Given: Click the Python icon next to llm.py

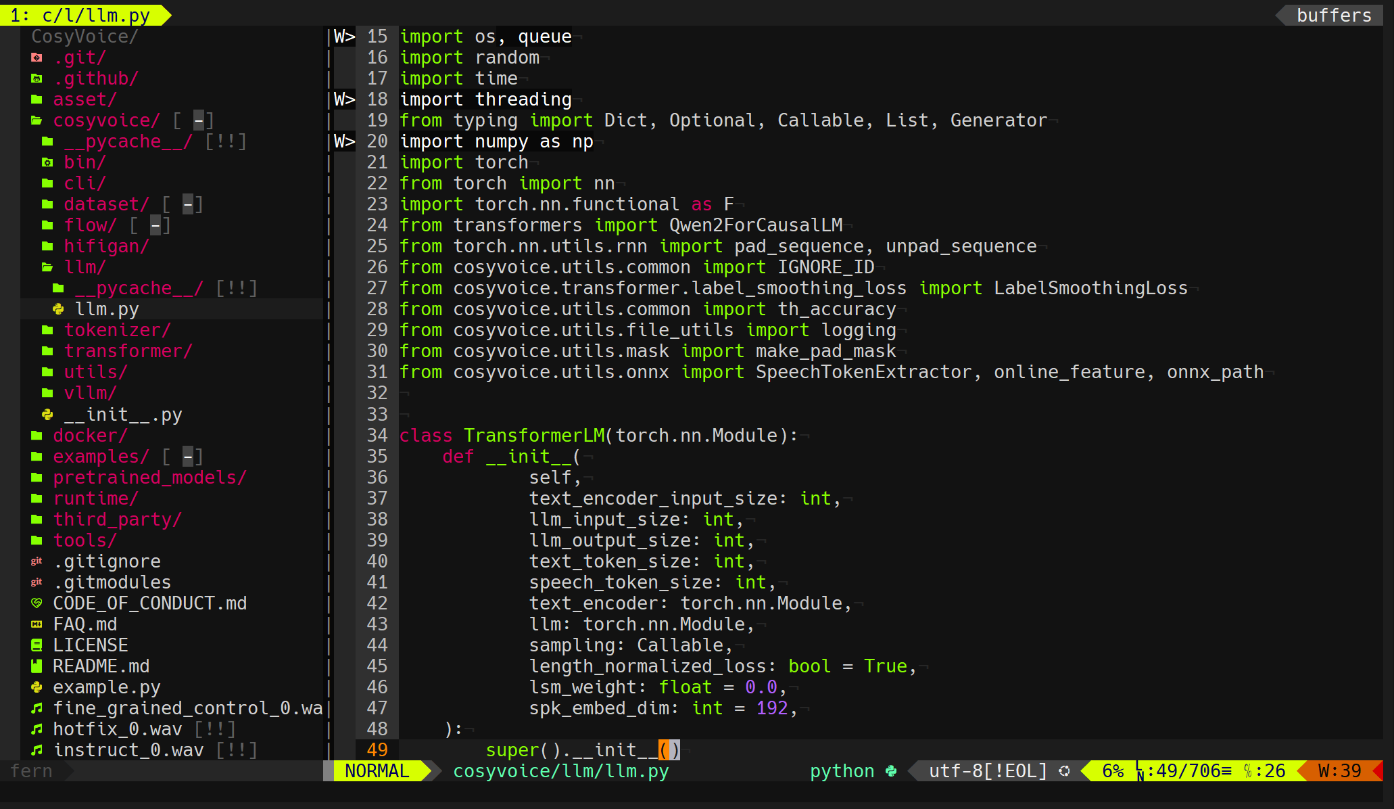Looking at the screenshot, I should tap(57, 309).
